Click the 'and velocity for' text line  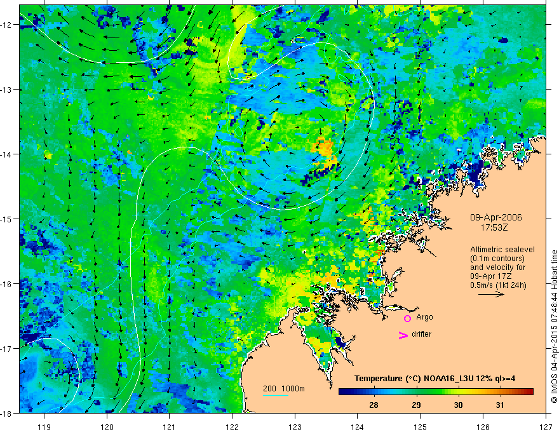pyautogui.click(x=497, y=267)
